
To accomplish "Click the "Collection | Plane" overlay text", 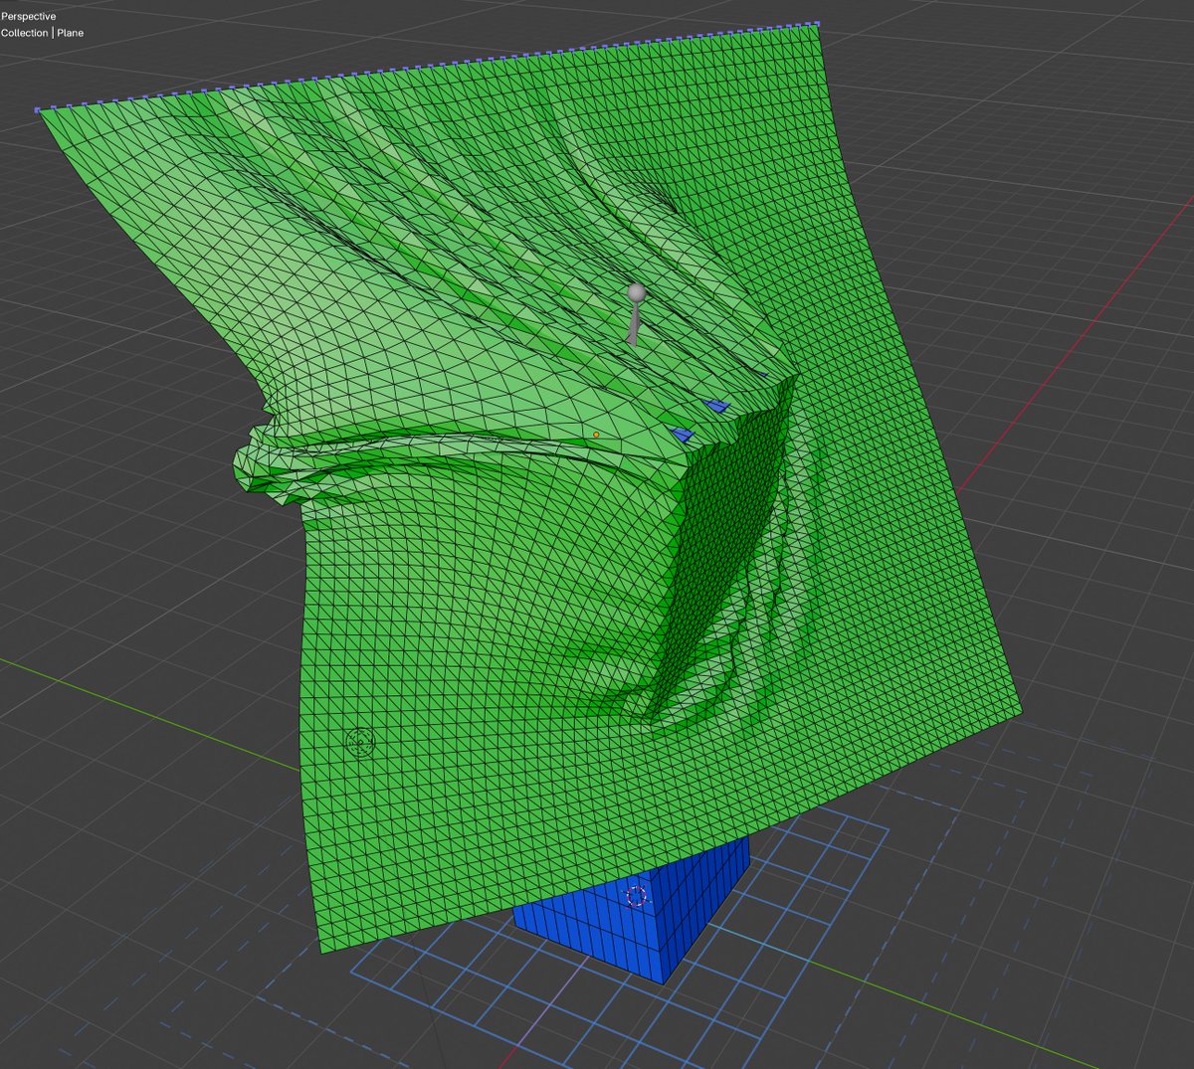I will click(x=42, y=33).
